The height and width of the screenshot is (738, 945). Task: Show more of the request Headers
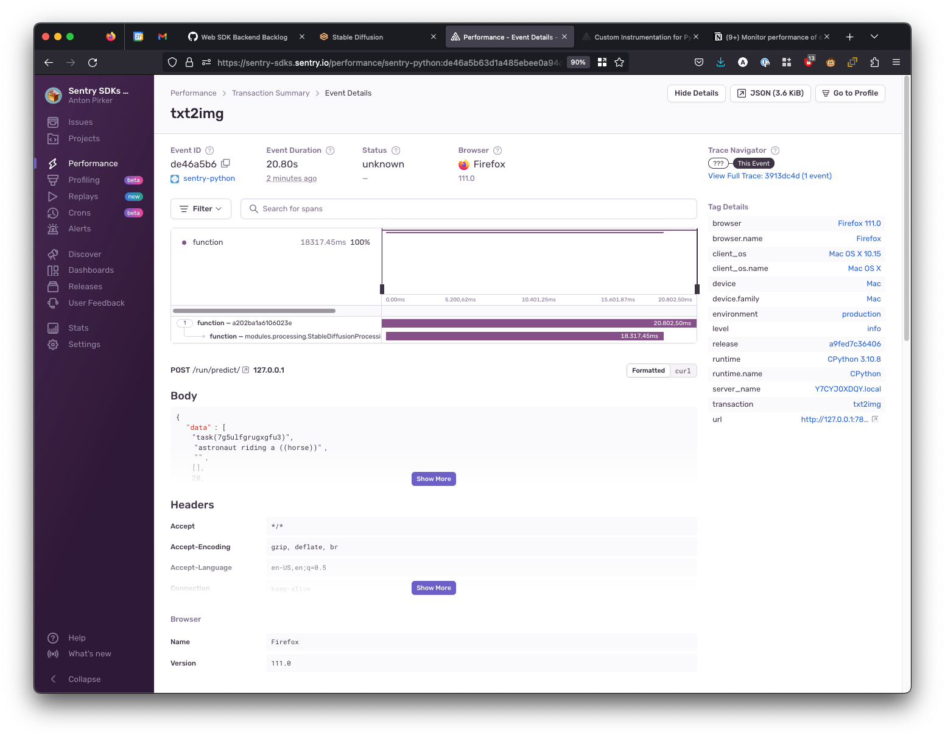pos(434,588)
